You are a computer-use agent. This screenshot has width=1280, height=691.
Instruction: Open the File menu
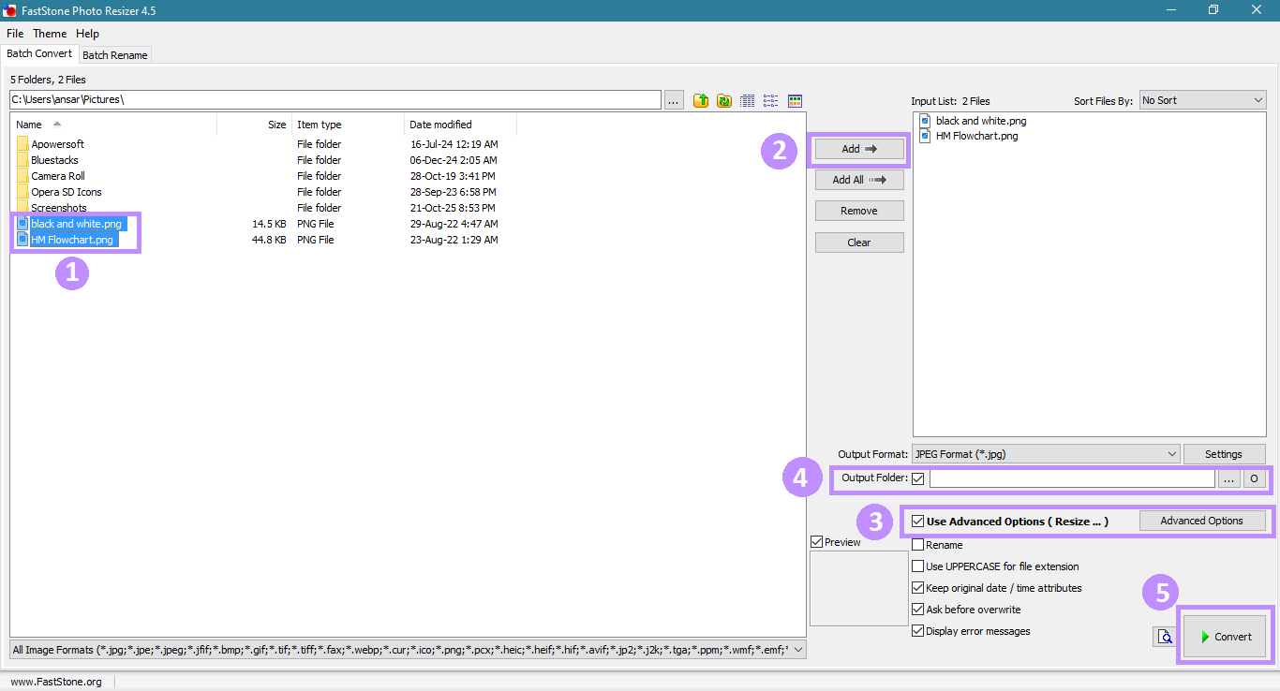point(15,34)
